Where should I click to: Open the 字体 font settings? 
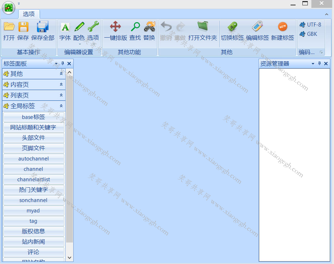tap(65, 31)
